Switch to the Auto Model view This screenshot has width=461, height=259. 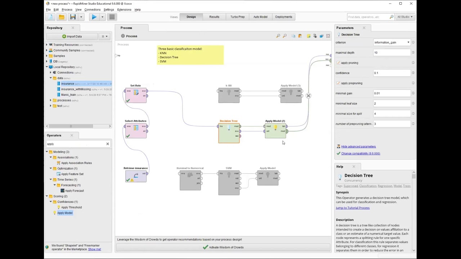260,17
